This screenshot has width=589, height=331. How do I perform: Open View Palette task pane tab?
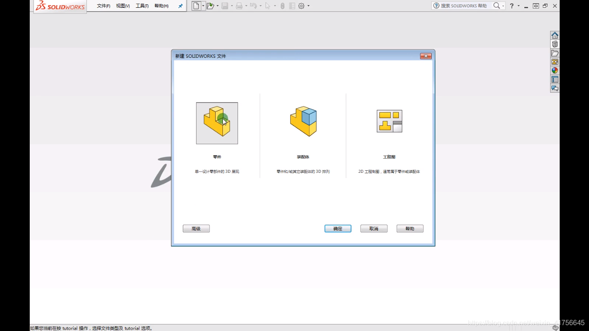point(555,62)
